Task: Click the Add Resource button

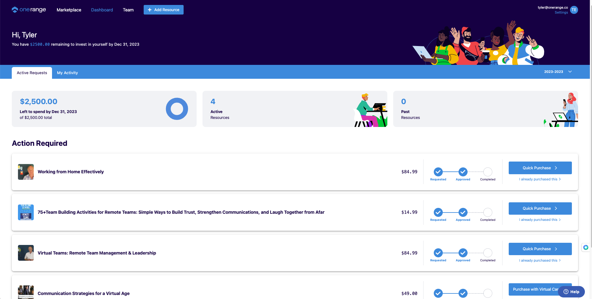Action: [x=163, y=10]
